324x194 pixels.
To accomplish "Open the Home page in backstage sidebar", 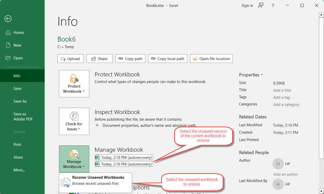I will (15, 33).
